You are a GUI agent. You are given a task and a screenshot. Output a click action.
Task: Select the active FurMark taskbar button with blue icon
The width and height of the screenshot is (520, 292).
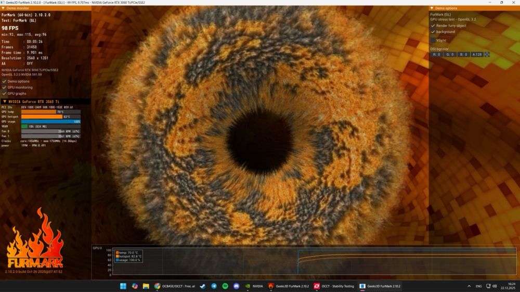pos(380,286)
